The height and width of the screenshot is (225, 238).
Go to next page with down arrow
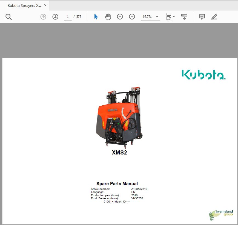[x=55, y=17]
